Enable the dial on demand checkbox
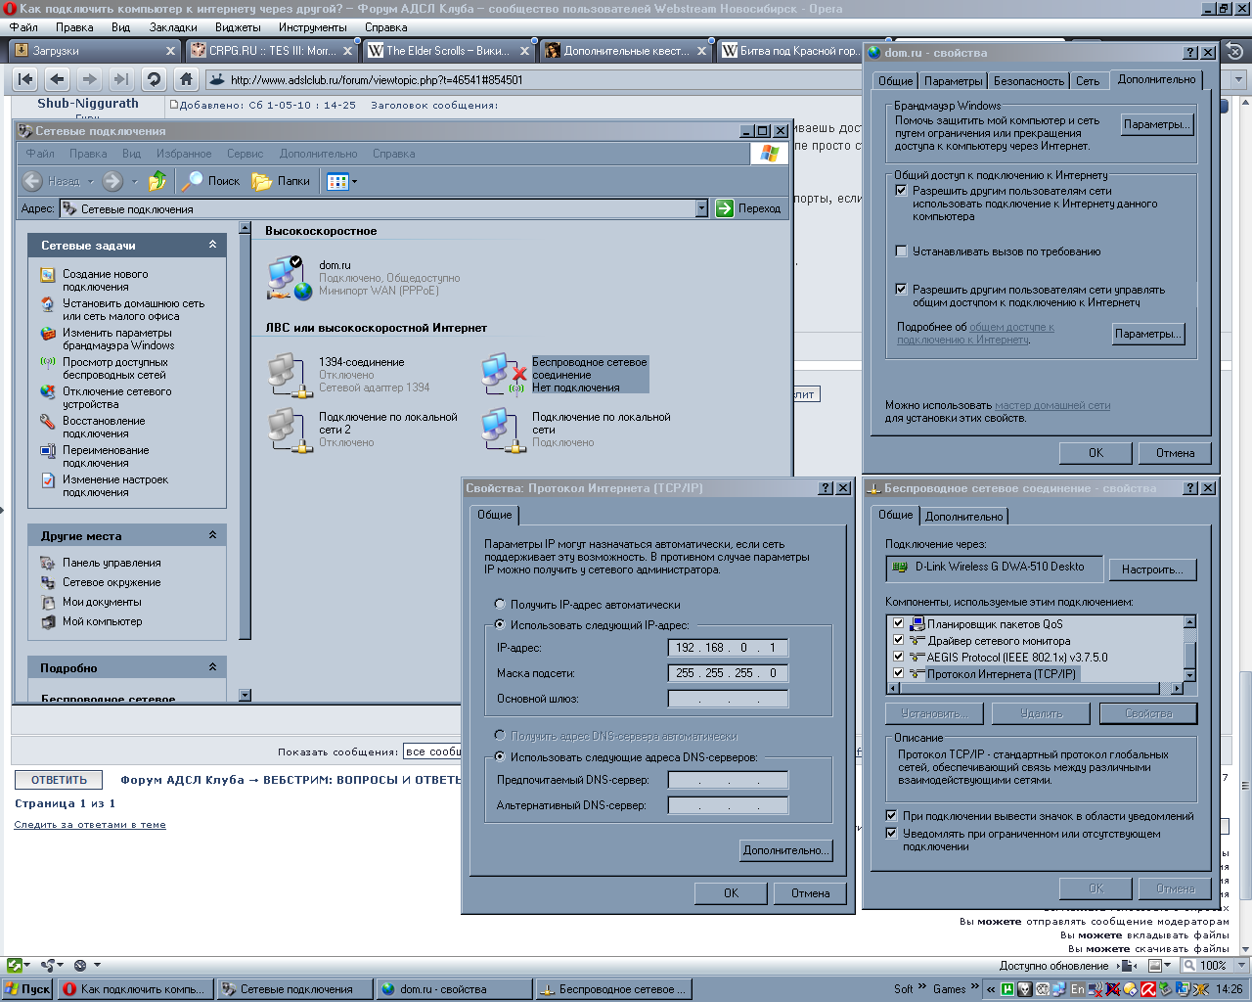 coord(901,251)
